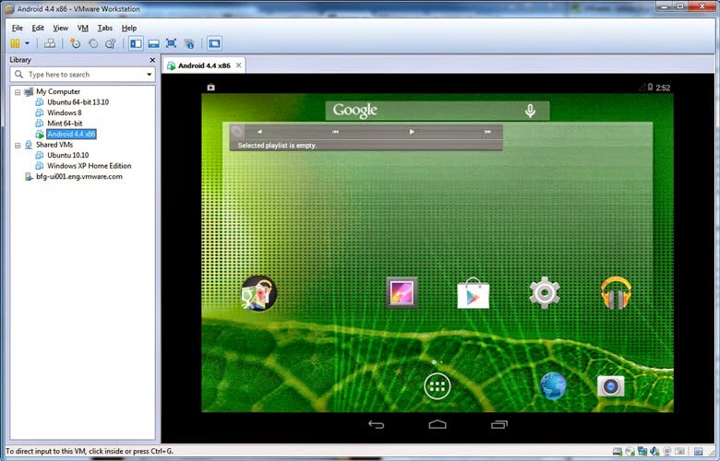Revert VM to previous snapshot
The height and width of the screenshot is (461, 720).
[93, 43]
